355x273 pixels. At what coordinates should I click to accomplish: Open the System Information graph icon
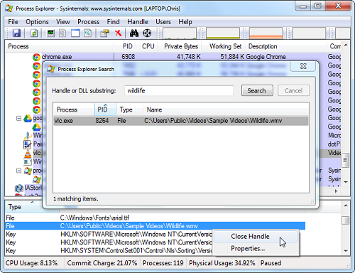[x=50, y=33]
